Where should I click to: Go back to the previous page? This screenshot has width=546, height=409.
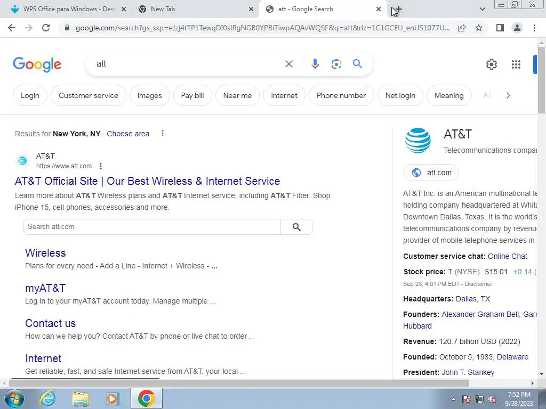12,28
